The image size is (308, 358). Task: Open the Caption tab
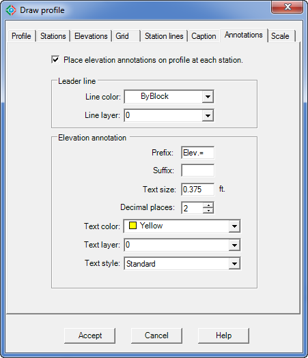click(x=204, y=36)
